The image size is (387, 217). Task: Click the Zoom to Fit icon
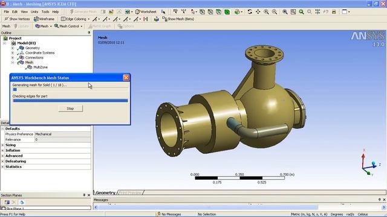tap(285, 11)
